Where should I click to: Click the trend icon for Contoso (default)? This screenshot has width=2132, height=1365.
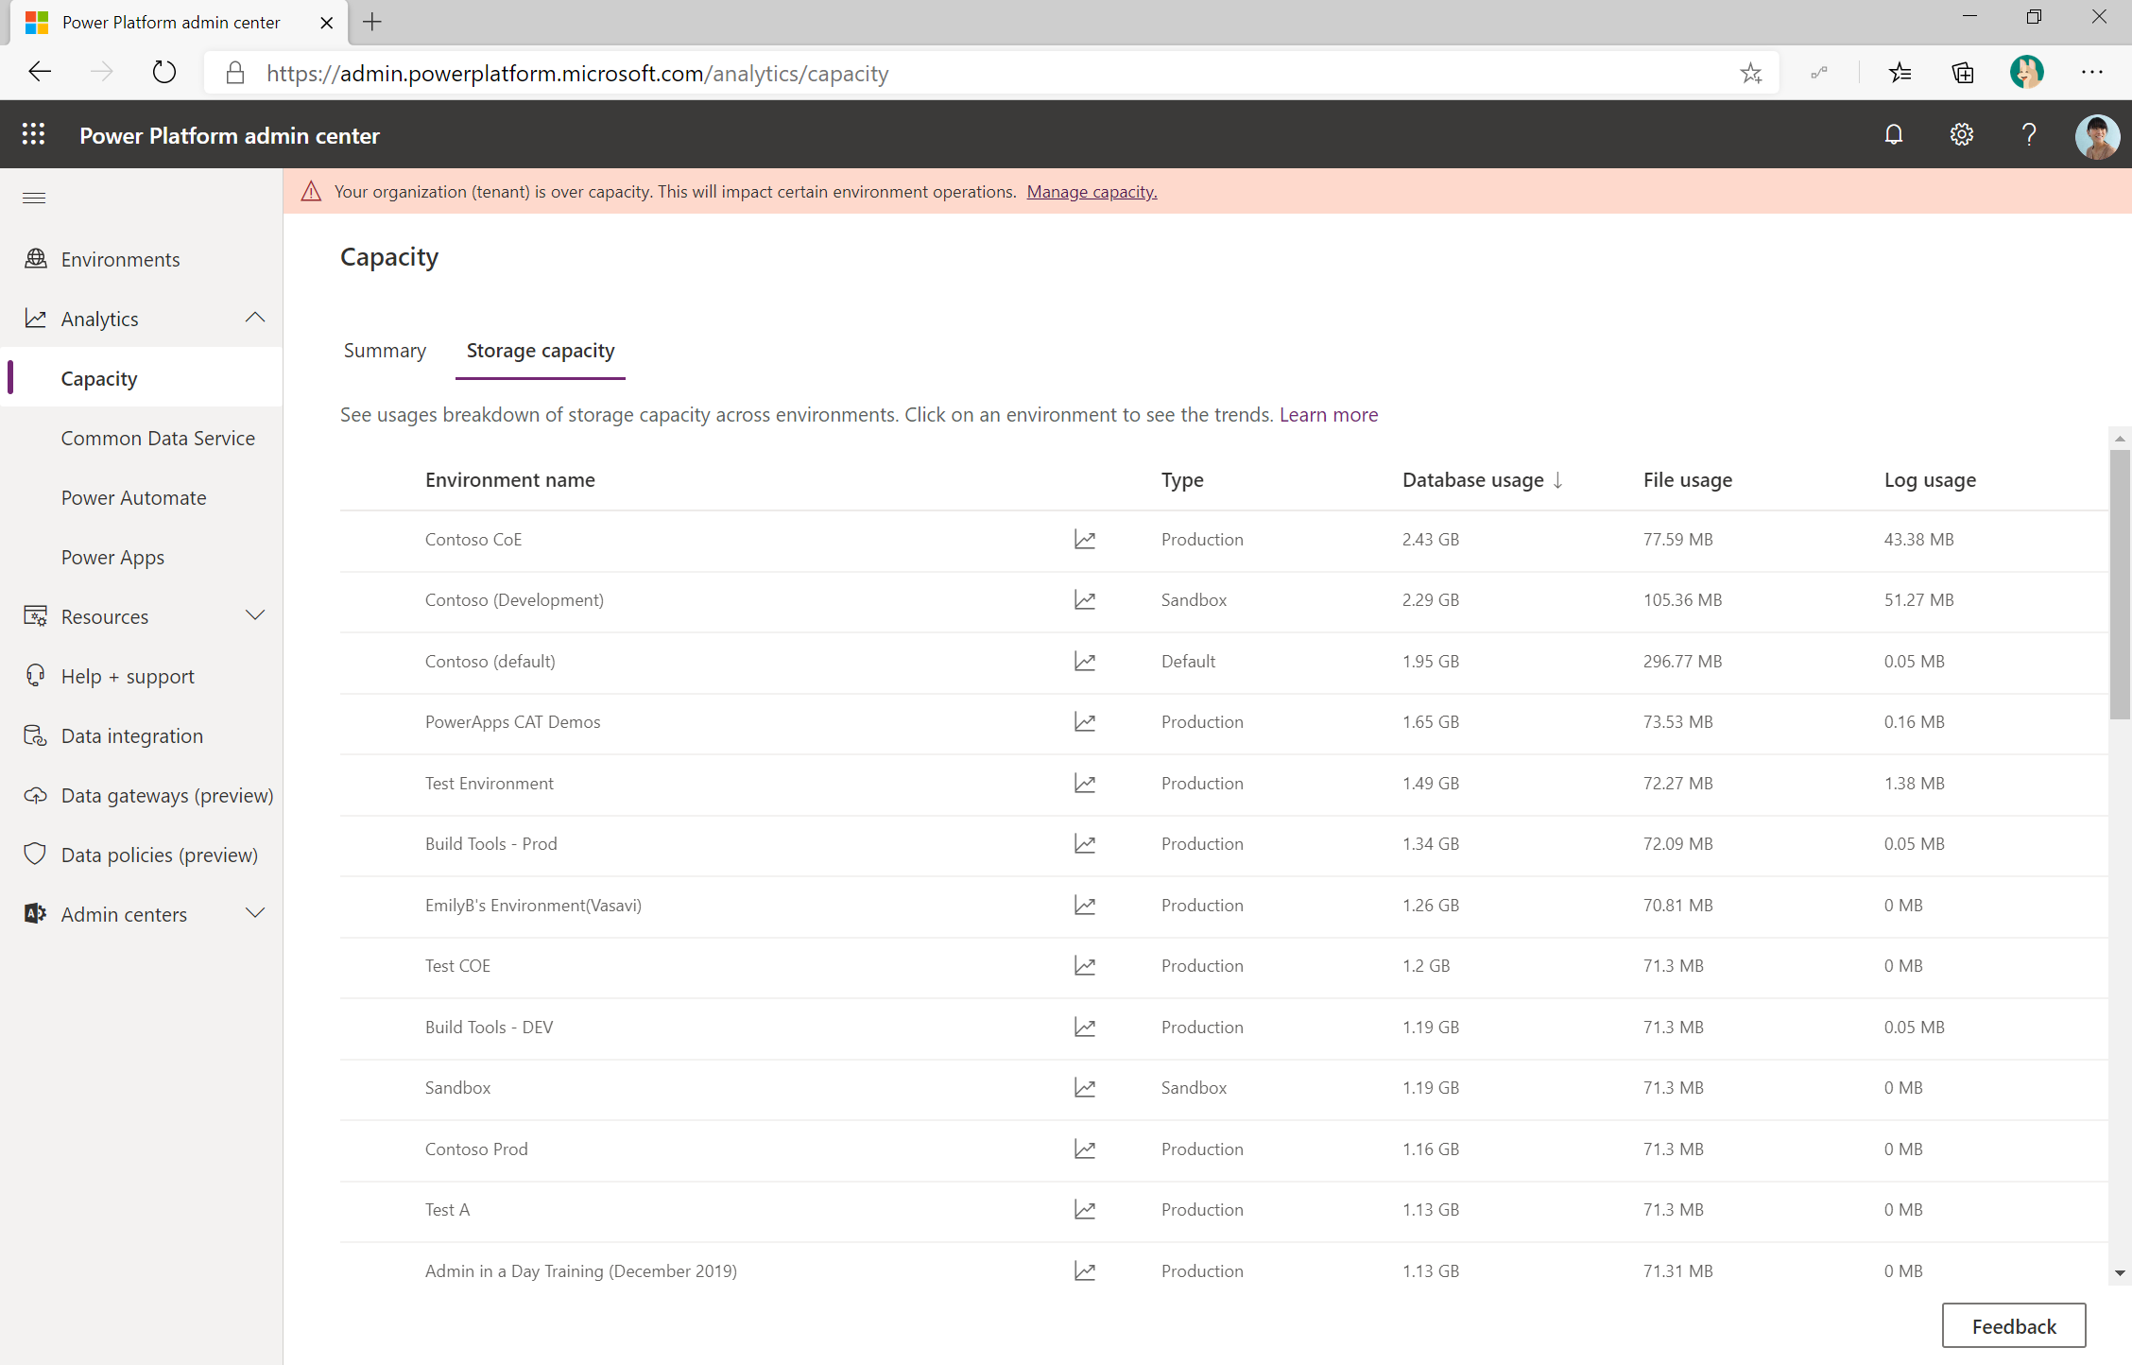coord(1083,661)
